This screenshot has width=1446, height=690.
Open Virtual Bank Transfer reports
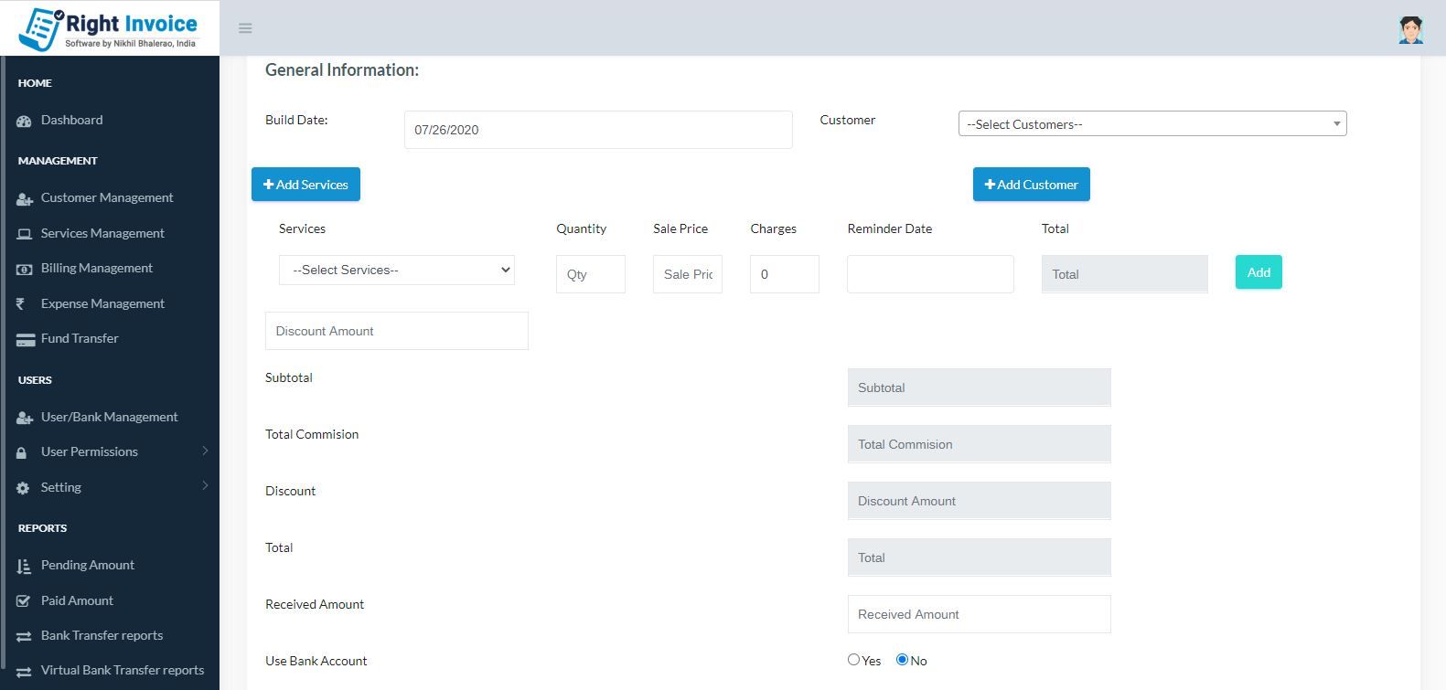(123, 670)
